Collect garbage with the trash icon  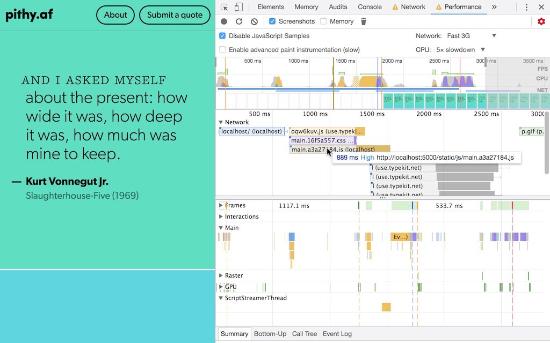click(364, 21)
